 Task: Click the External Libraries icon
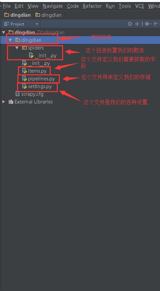(x=11, y=102)
